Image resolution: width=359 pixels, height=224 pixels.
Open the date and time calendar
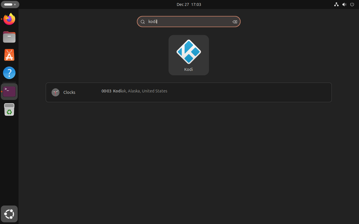click(189, 4)
